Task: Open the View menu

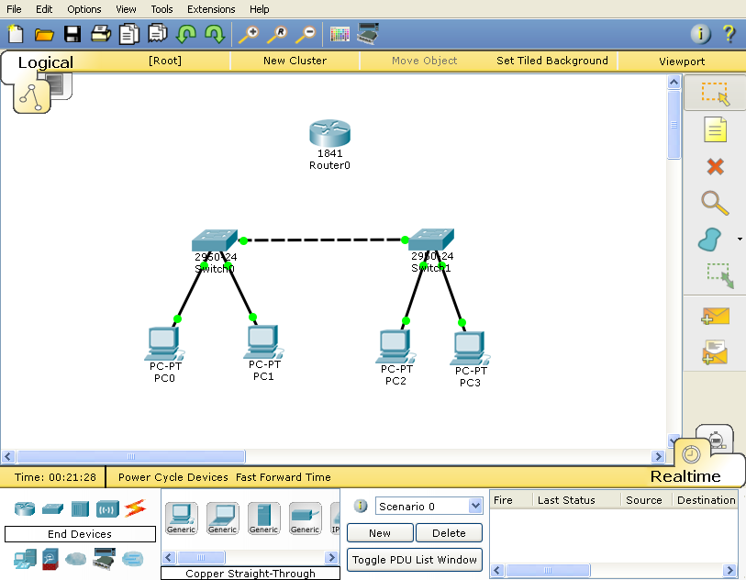Action: (126, 9)
